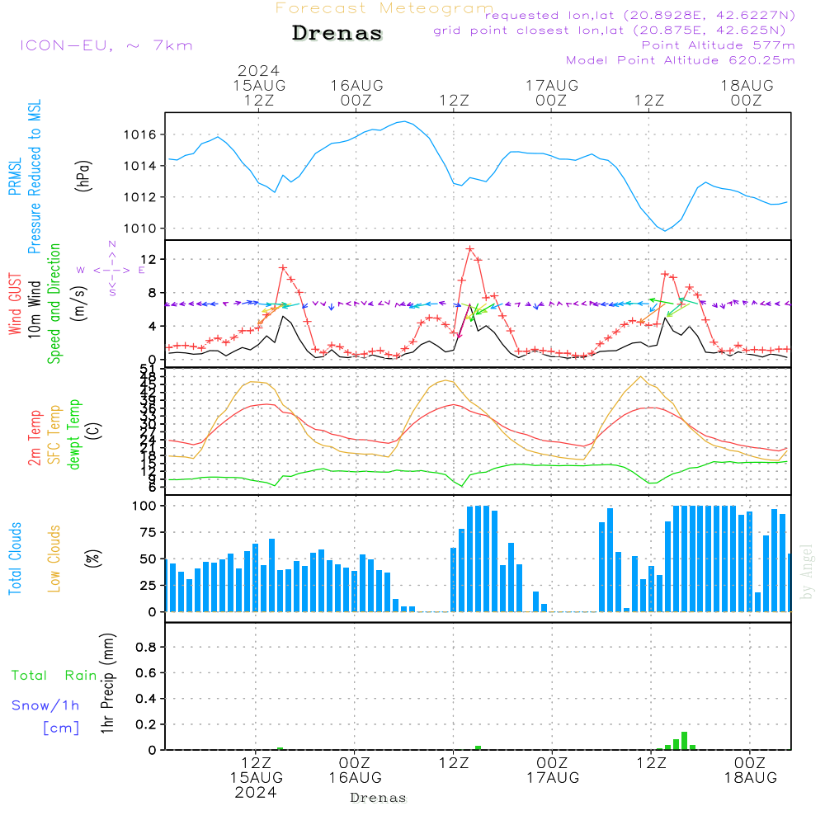Click the N-S-W-E compass rose legend
This screenshot has width=825, height=825.
[x=111, y=270]
